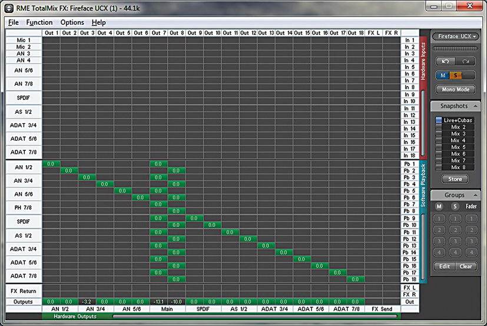Viewport: 487px width, 326px height.
Task: Click the Hardware Outputs horizontal scrollbar
Action: (x=256, y=317)
